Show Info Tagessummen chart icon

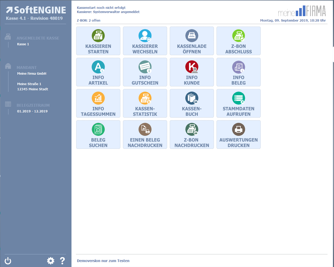click(98, 98)
